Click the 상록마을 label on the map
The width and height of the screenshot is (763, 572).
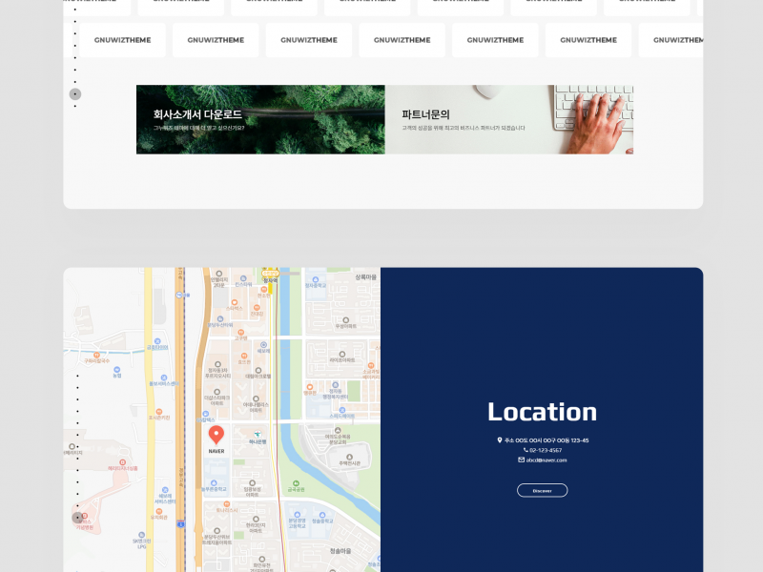366,277
